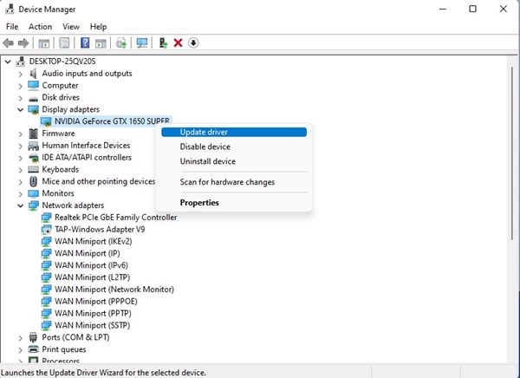
Task: Collapse the Display adapters chevron
Action: point(21,109)
